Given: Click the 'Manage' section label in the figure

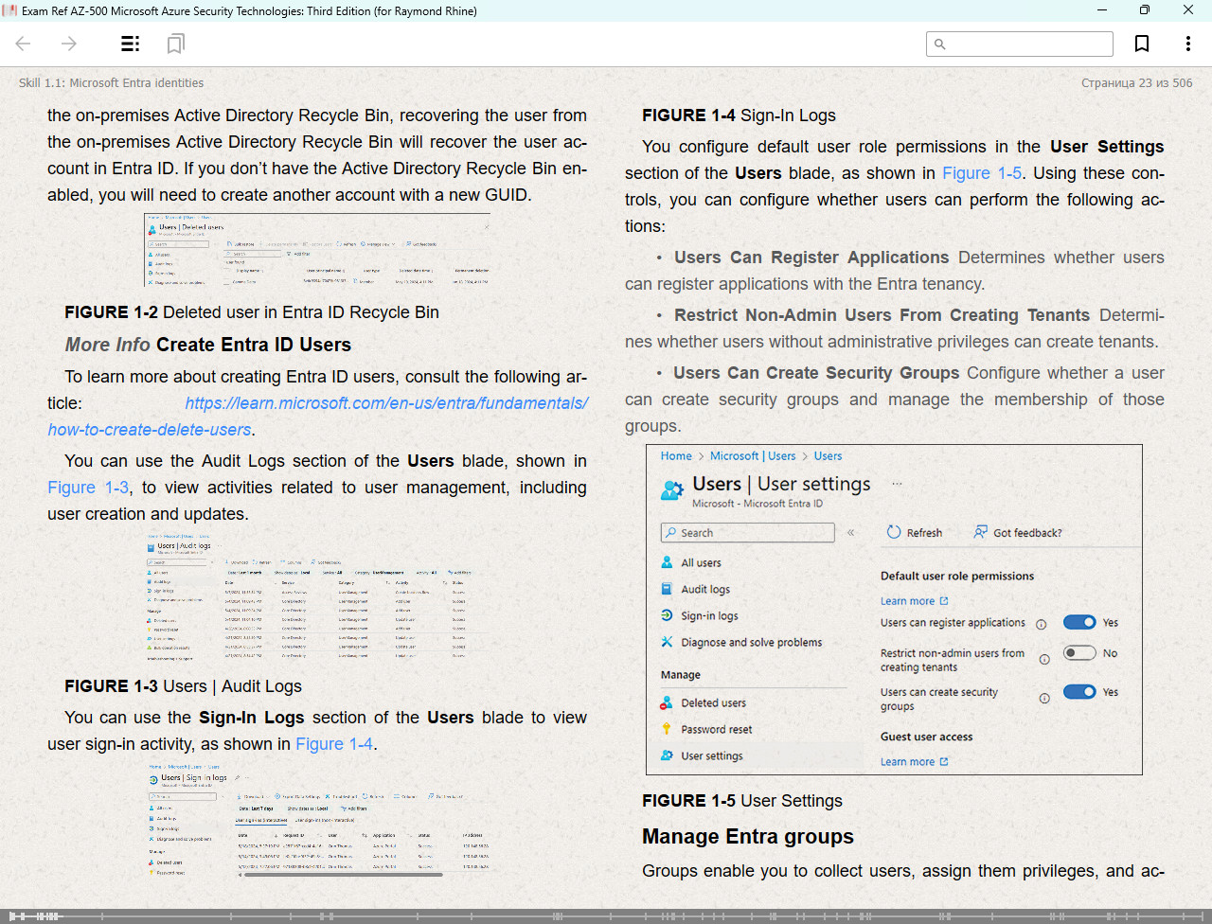Looking at the screenshot, I should [681, 675].
